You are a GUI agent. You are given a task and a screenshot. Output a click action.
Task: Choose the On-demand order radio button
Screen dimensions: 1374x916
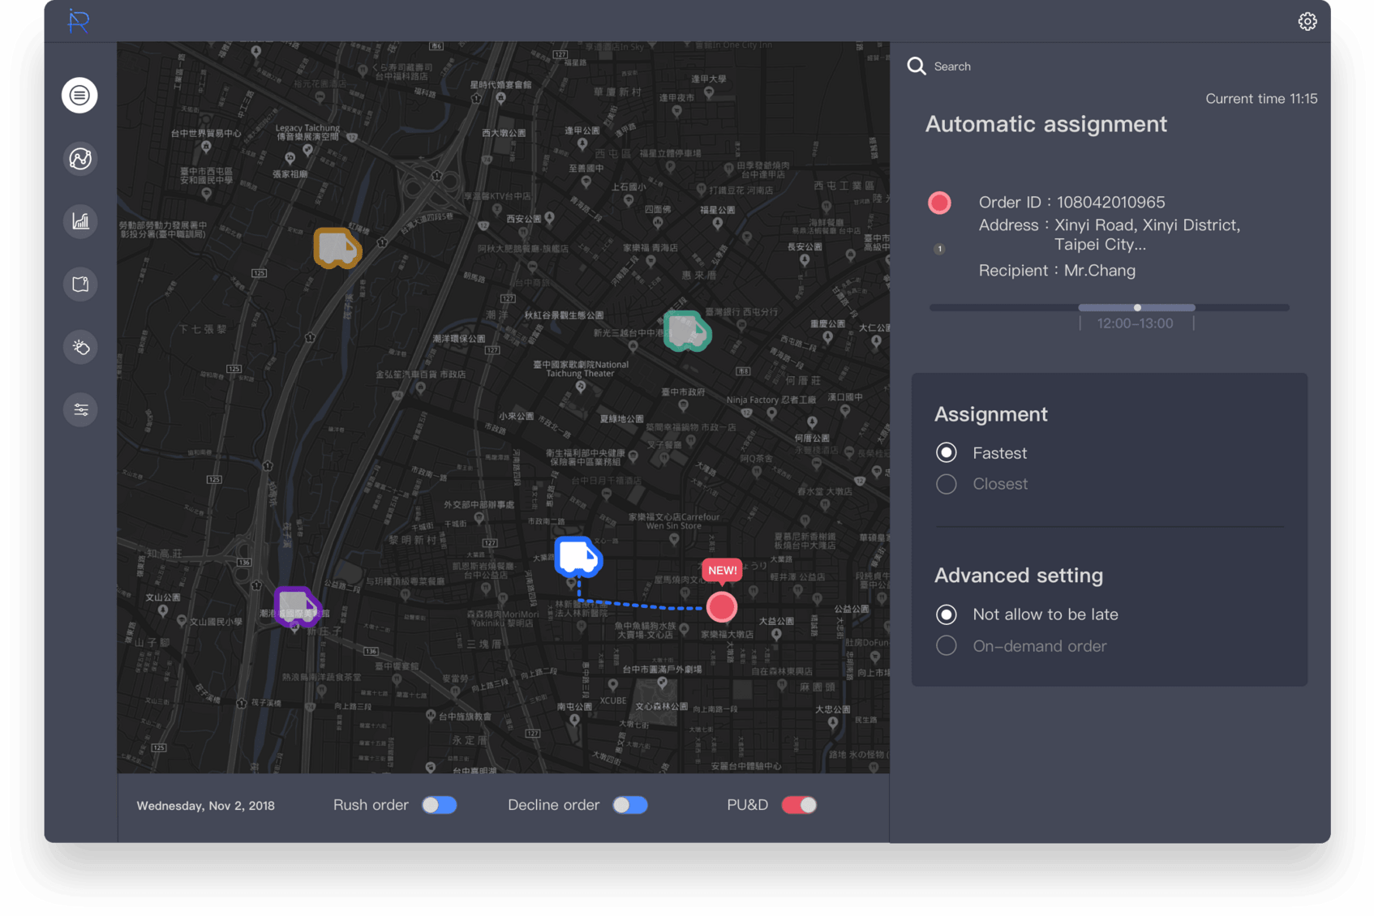(x=947, y=646)
